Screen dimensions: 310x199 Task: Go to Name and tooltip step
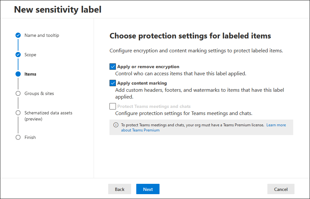[x=42, y=35]
